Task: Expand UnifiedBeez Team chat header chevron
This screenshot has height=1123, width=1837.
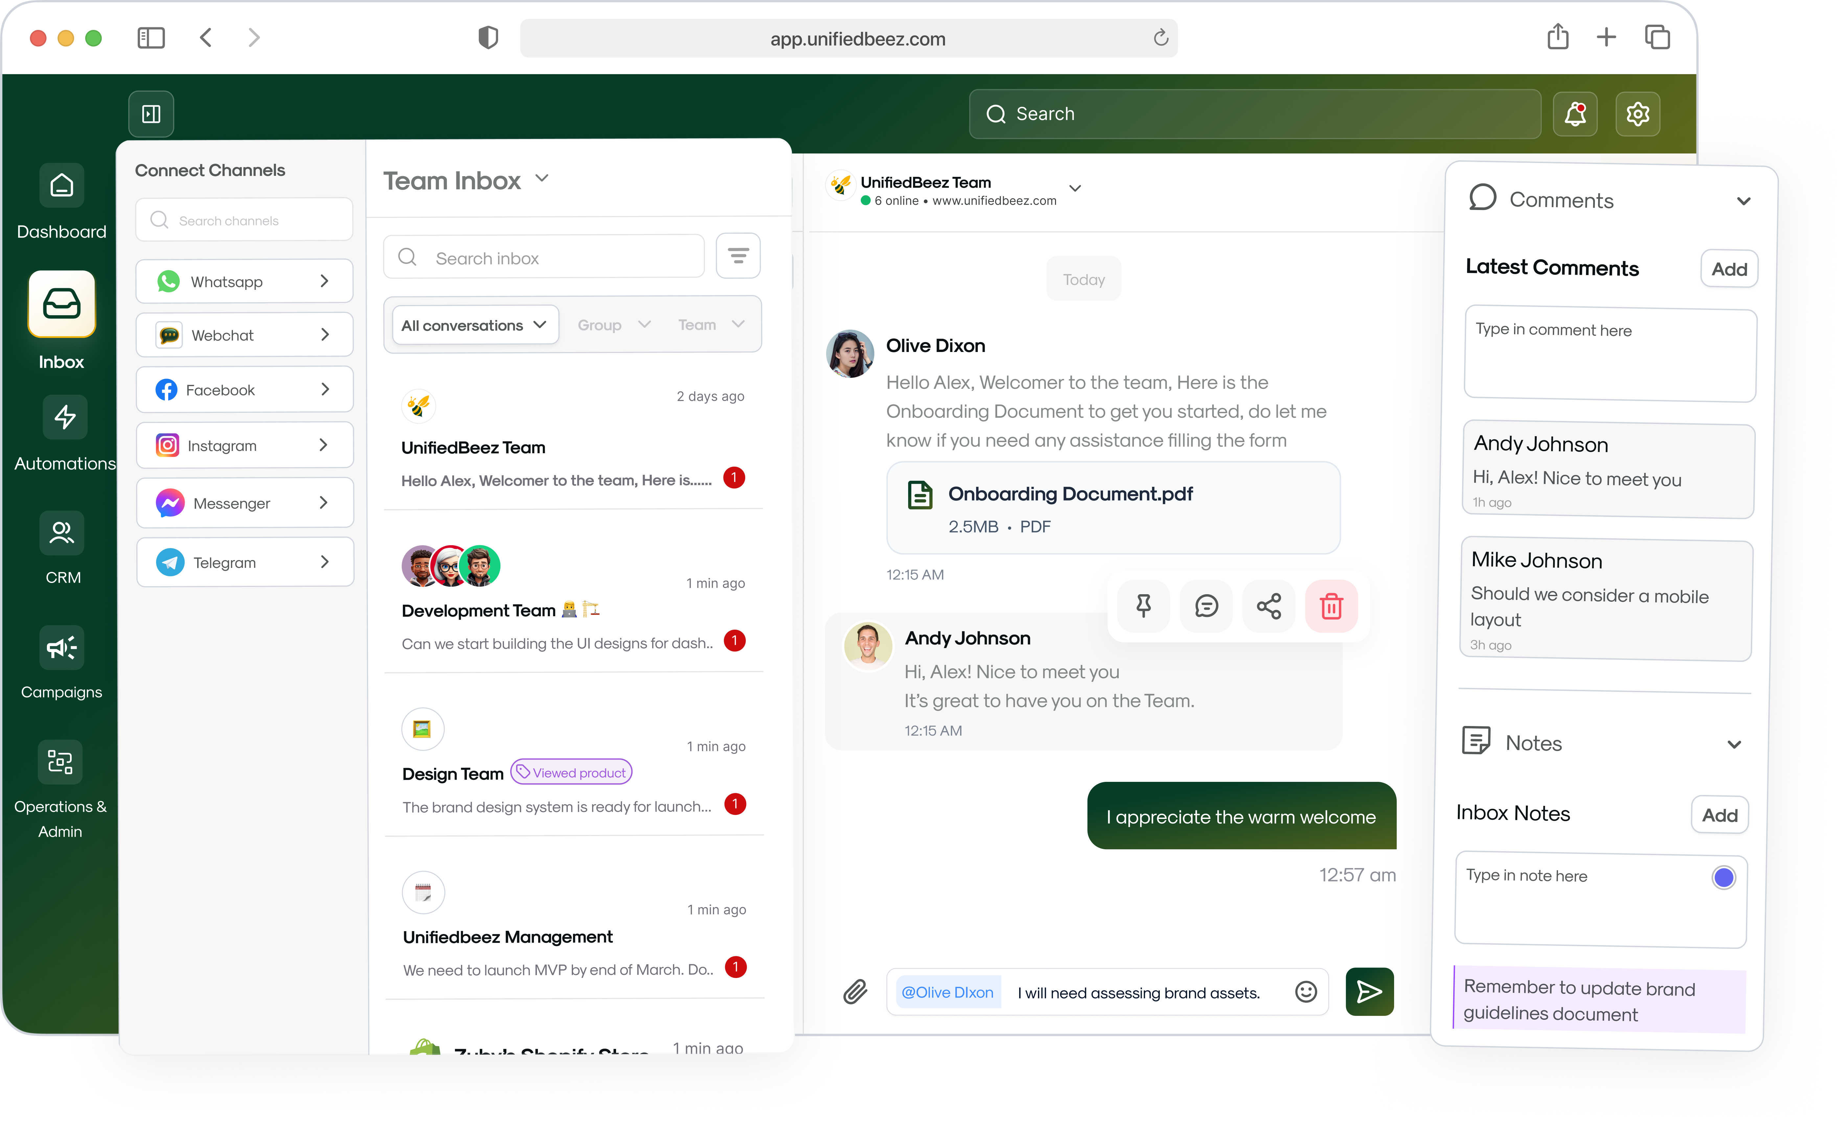Action: (x=1074, y=188)
